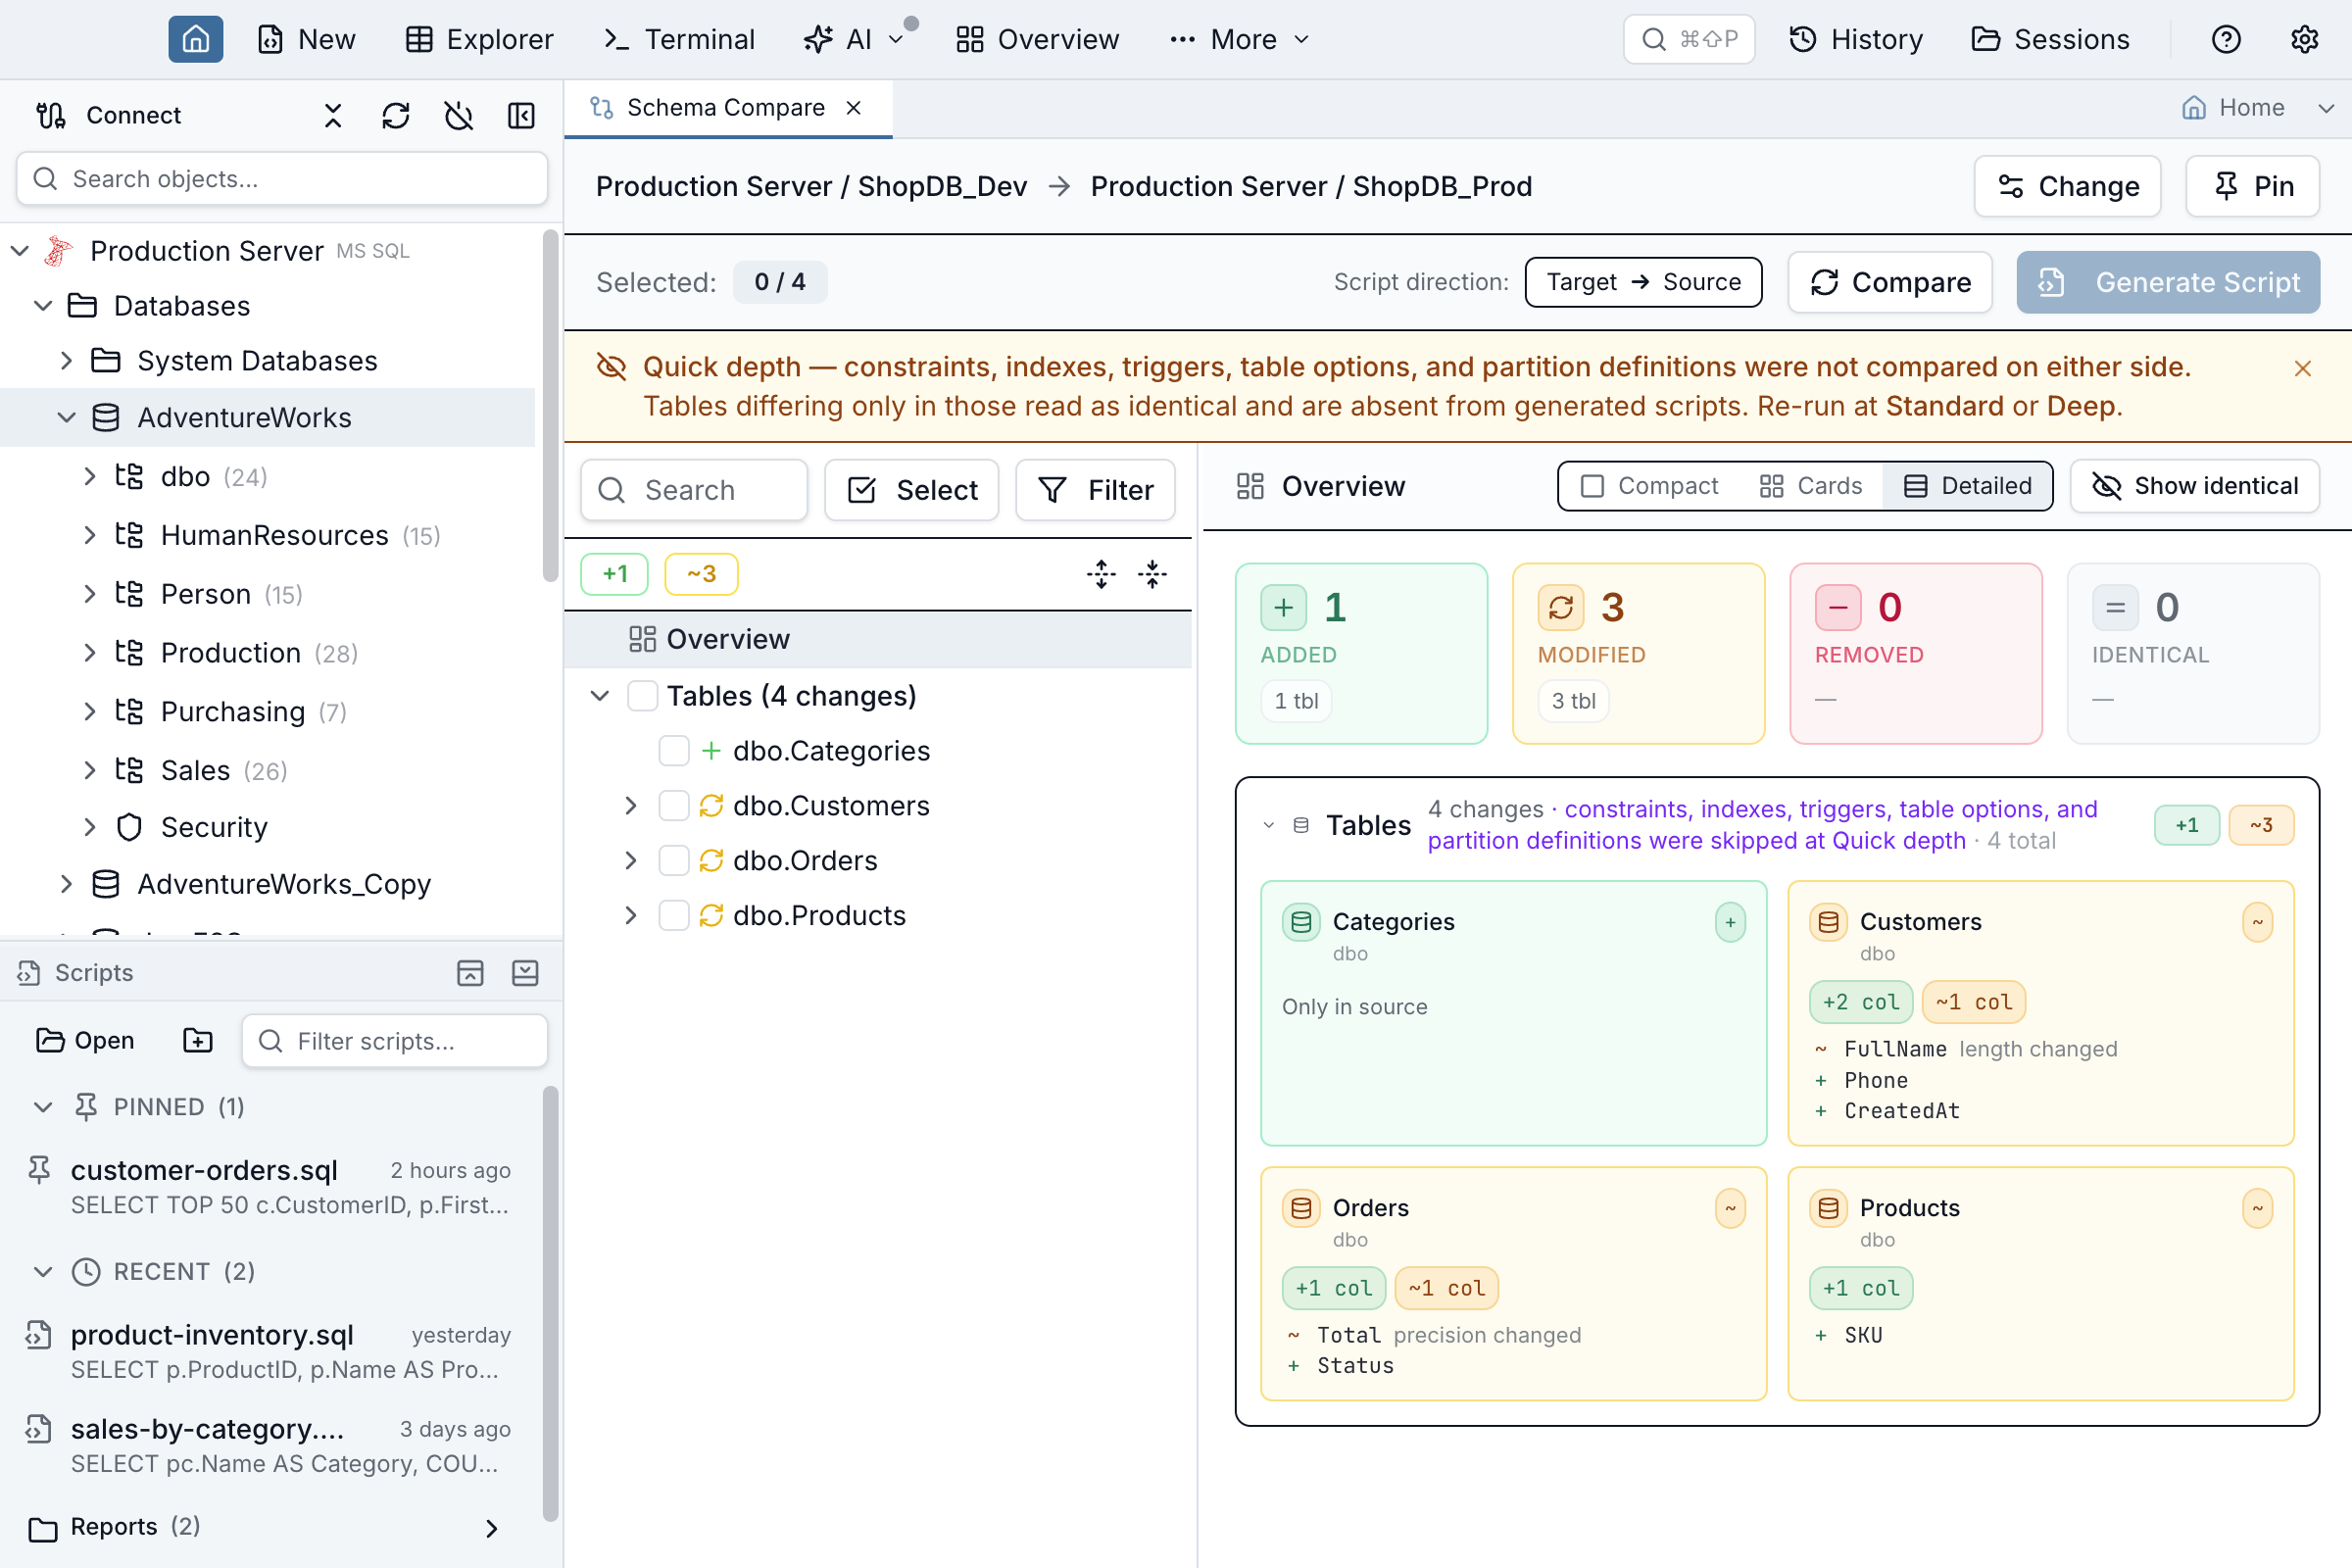This screenshot has width=2352, height=1568.
Task: Click the AdventureWorks database icon
Action: click(106, 418)
